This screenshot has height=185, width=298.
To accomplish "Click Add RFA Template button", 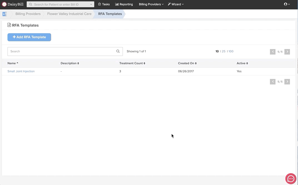I will pos(29,37).
